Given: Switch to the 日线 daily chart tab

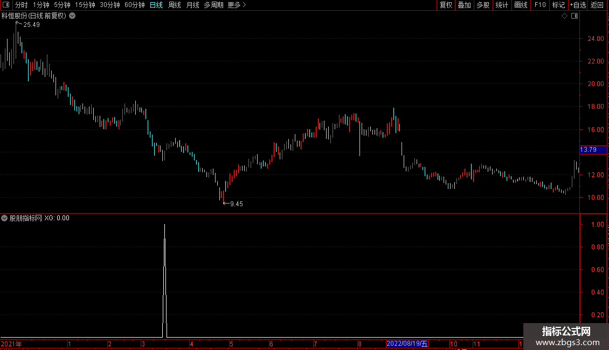Looking at the screenshot, I should coord(156,5).
